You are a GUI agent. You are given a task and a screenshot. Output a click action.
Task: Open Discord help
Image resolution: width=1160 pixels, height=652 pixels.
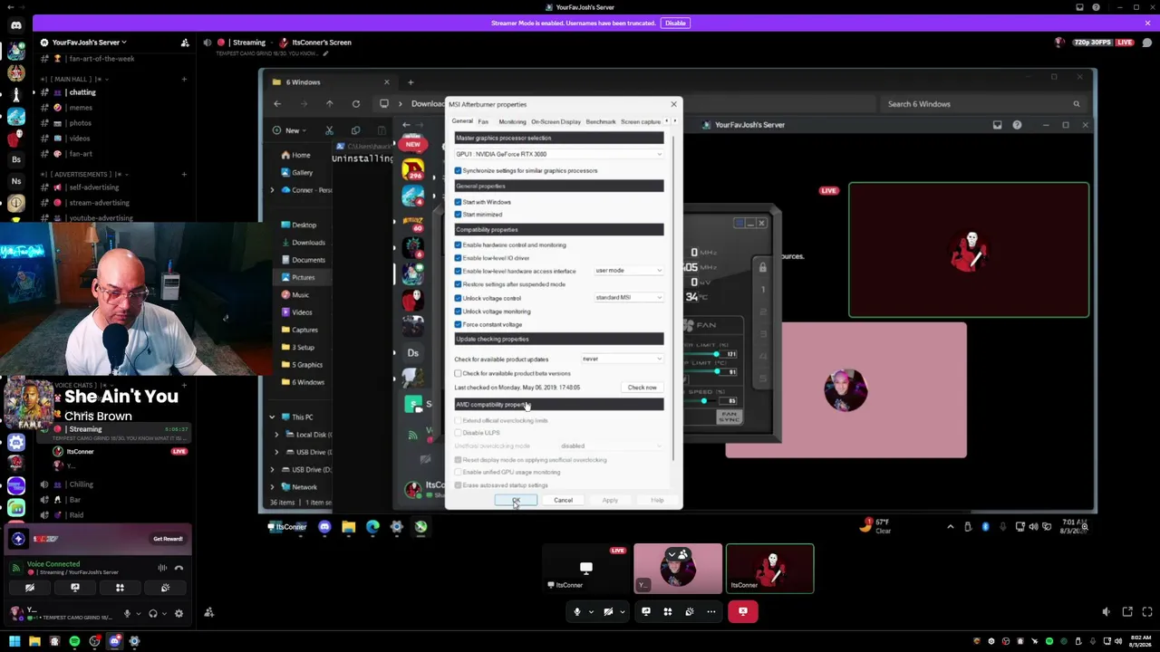point(1097,7)
